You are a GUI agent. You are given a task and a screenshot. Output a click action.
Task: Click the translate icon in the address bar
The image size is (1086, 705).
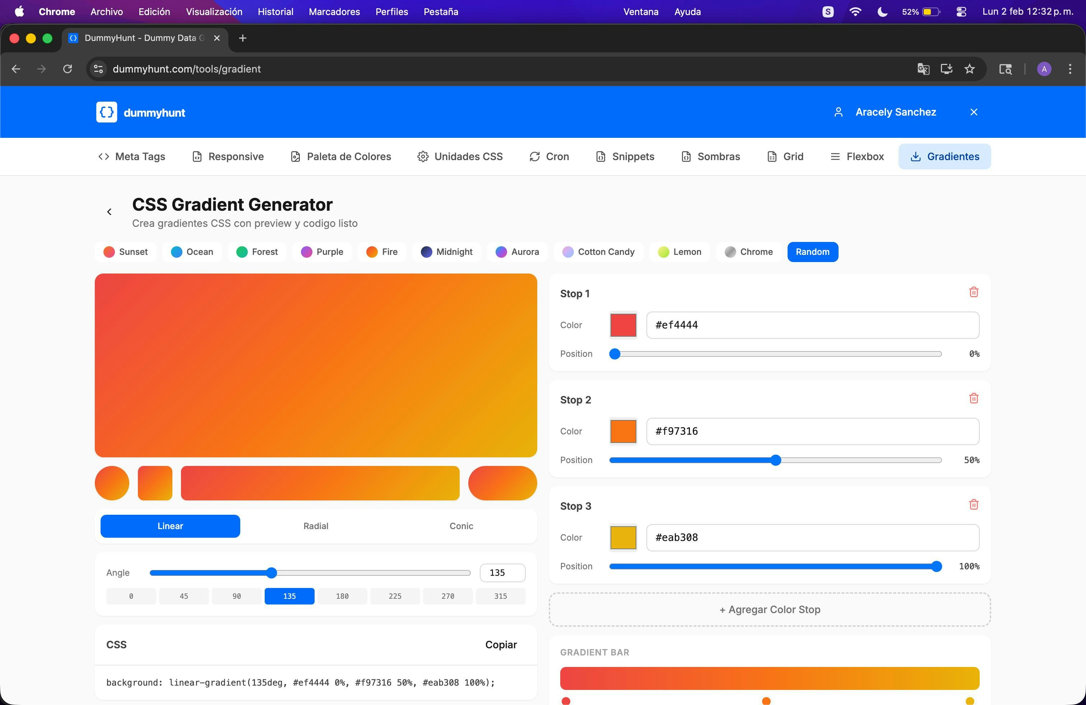[x=923, y=69]
